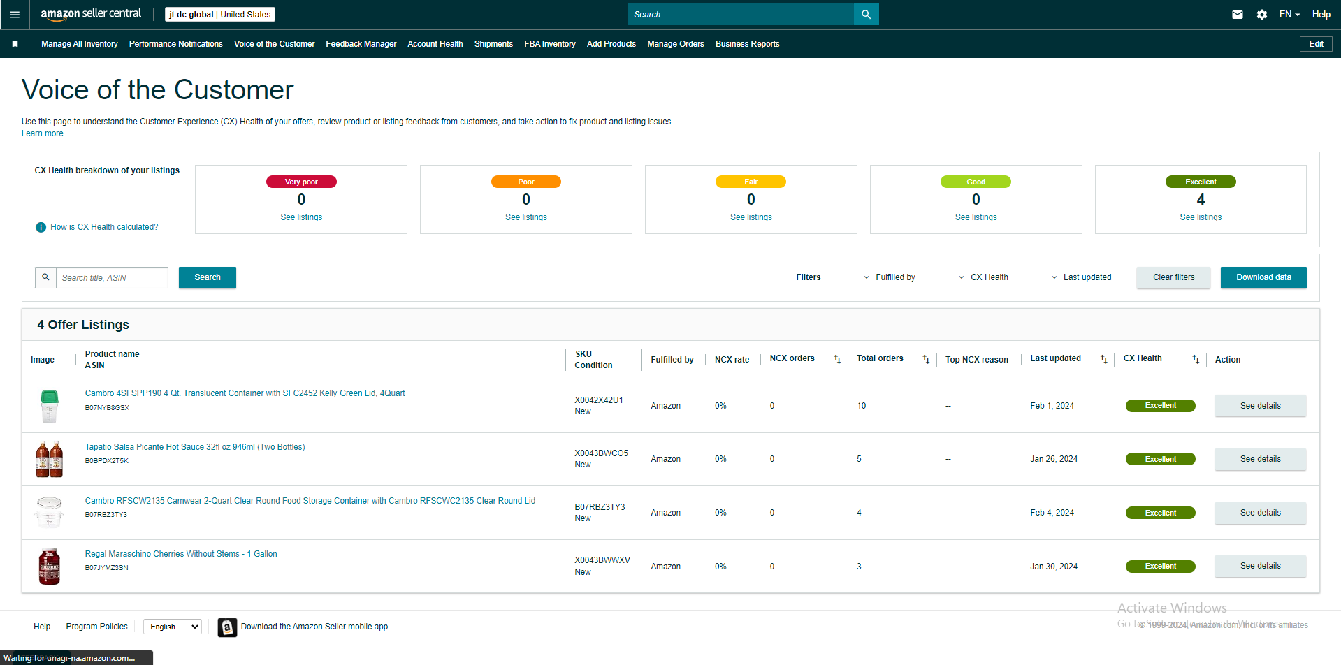This screenshot has height=665, width=1341.
Task: Click total orders 10 for Cambro 4 Qt
Action: tap(862, 406)
